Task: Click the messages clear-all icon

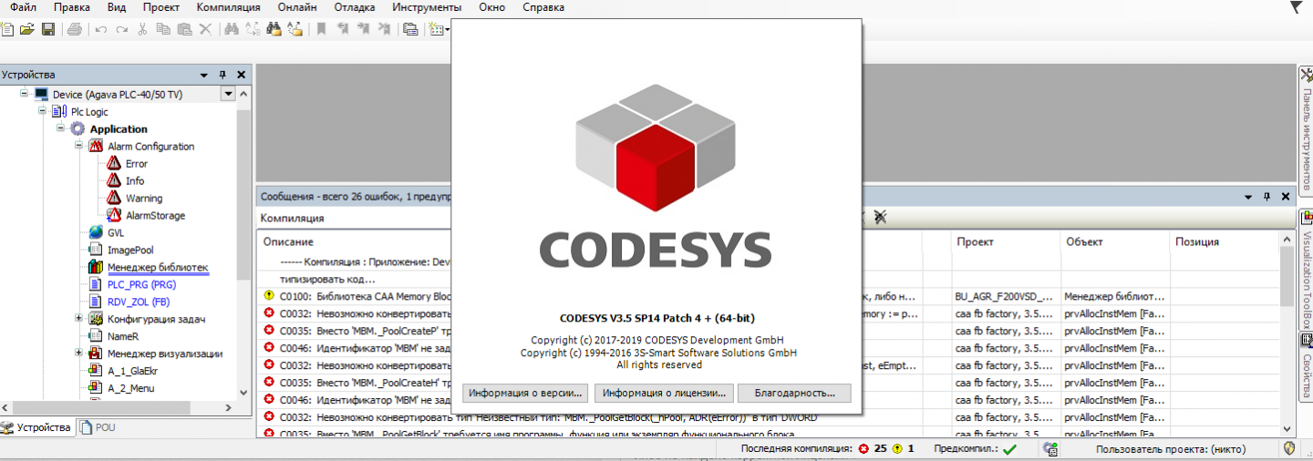Action: [x=880, y=216]
